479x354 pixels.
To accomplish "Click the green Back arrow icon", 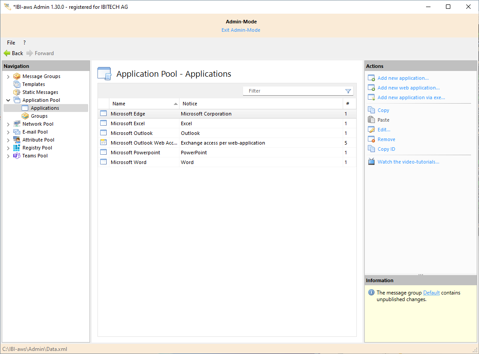I will [7, 53].
